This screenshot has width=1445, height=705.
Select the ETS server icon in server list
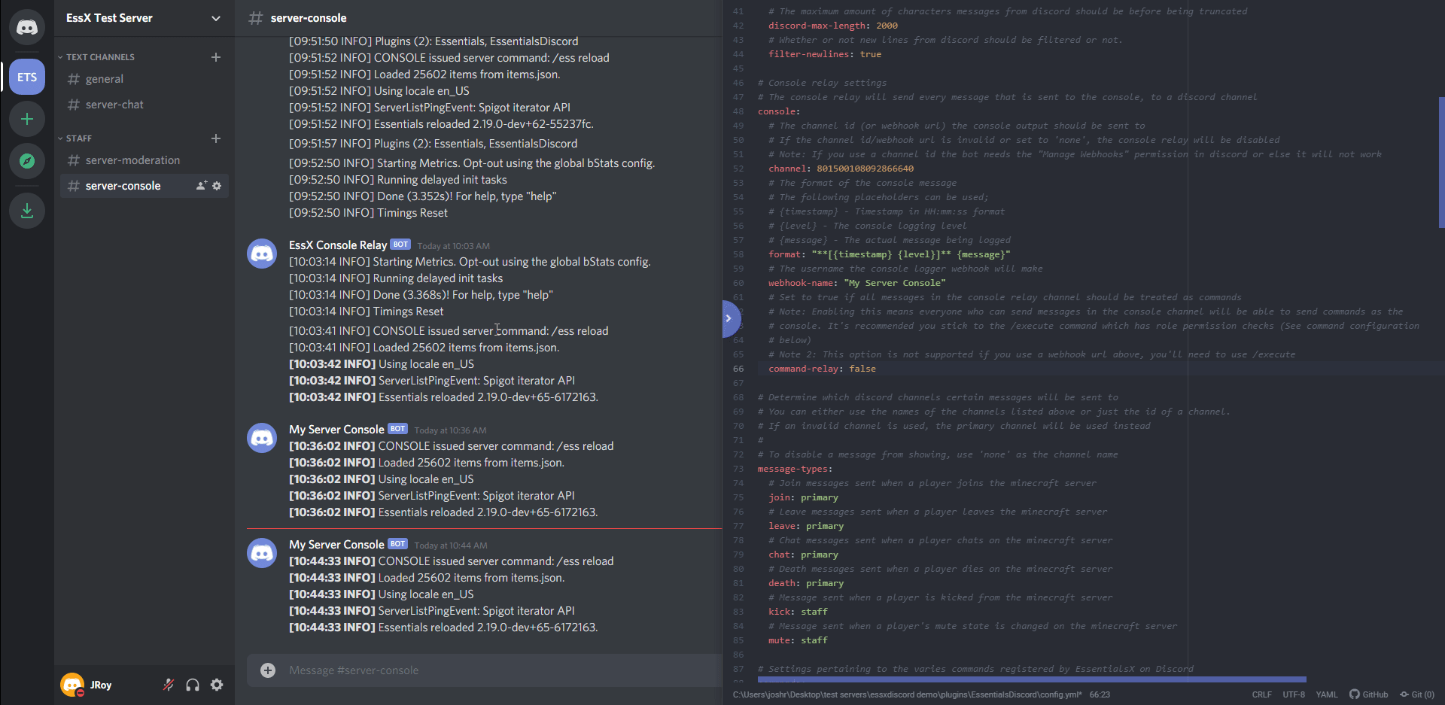pos(27,76)
